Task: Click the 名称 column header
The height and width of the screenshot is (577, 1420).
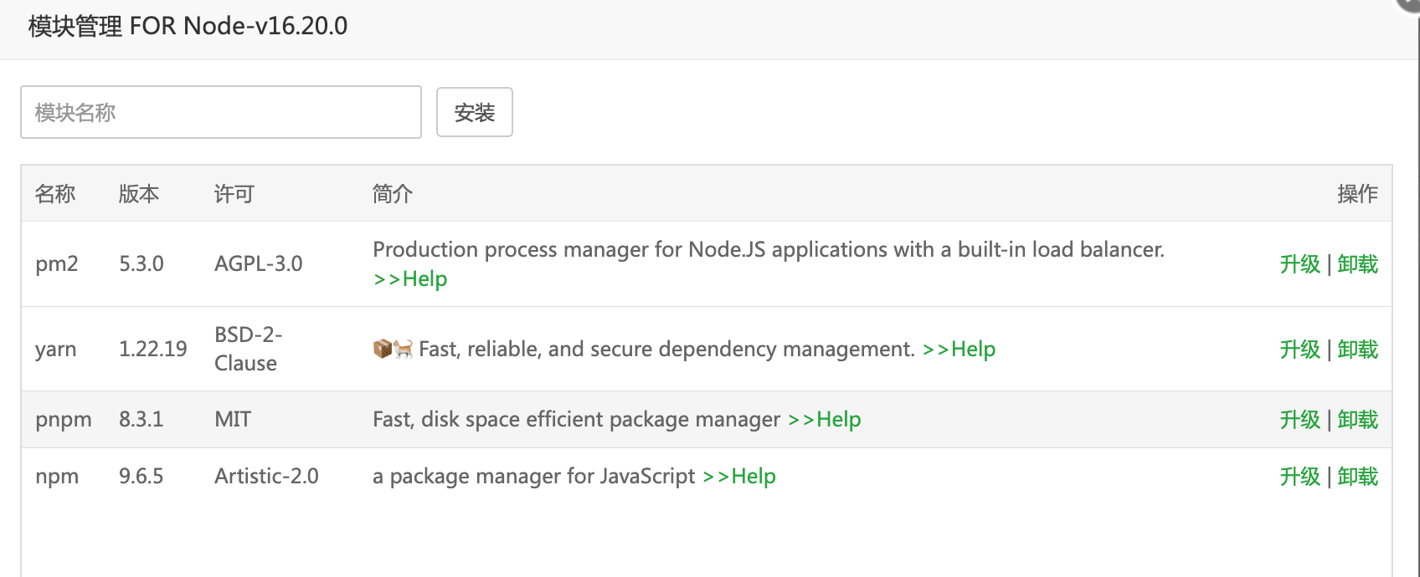Action: coord(55,194)
